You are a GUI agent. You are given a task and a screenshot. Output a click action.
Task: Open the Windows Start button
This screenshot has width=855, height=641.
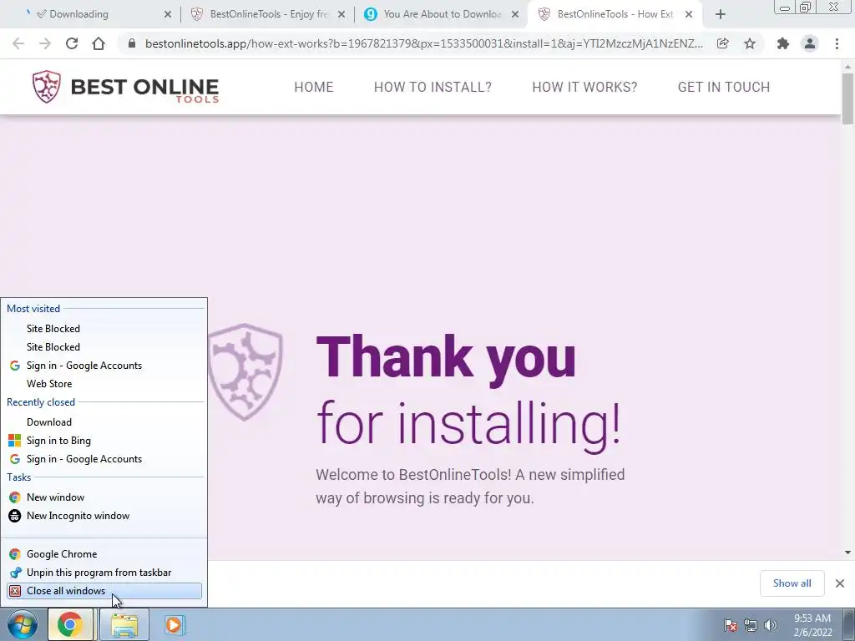click(23, 624)
